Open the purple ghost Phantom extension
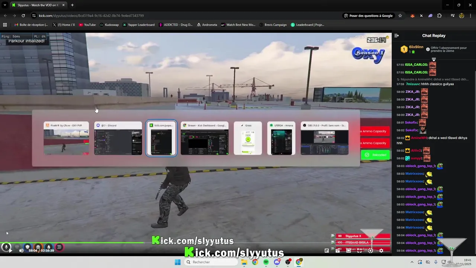The image size is (476, 268). (x=430, y=16)
